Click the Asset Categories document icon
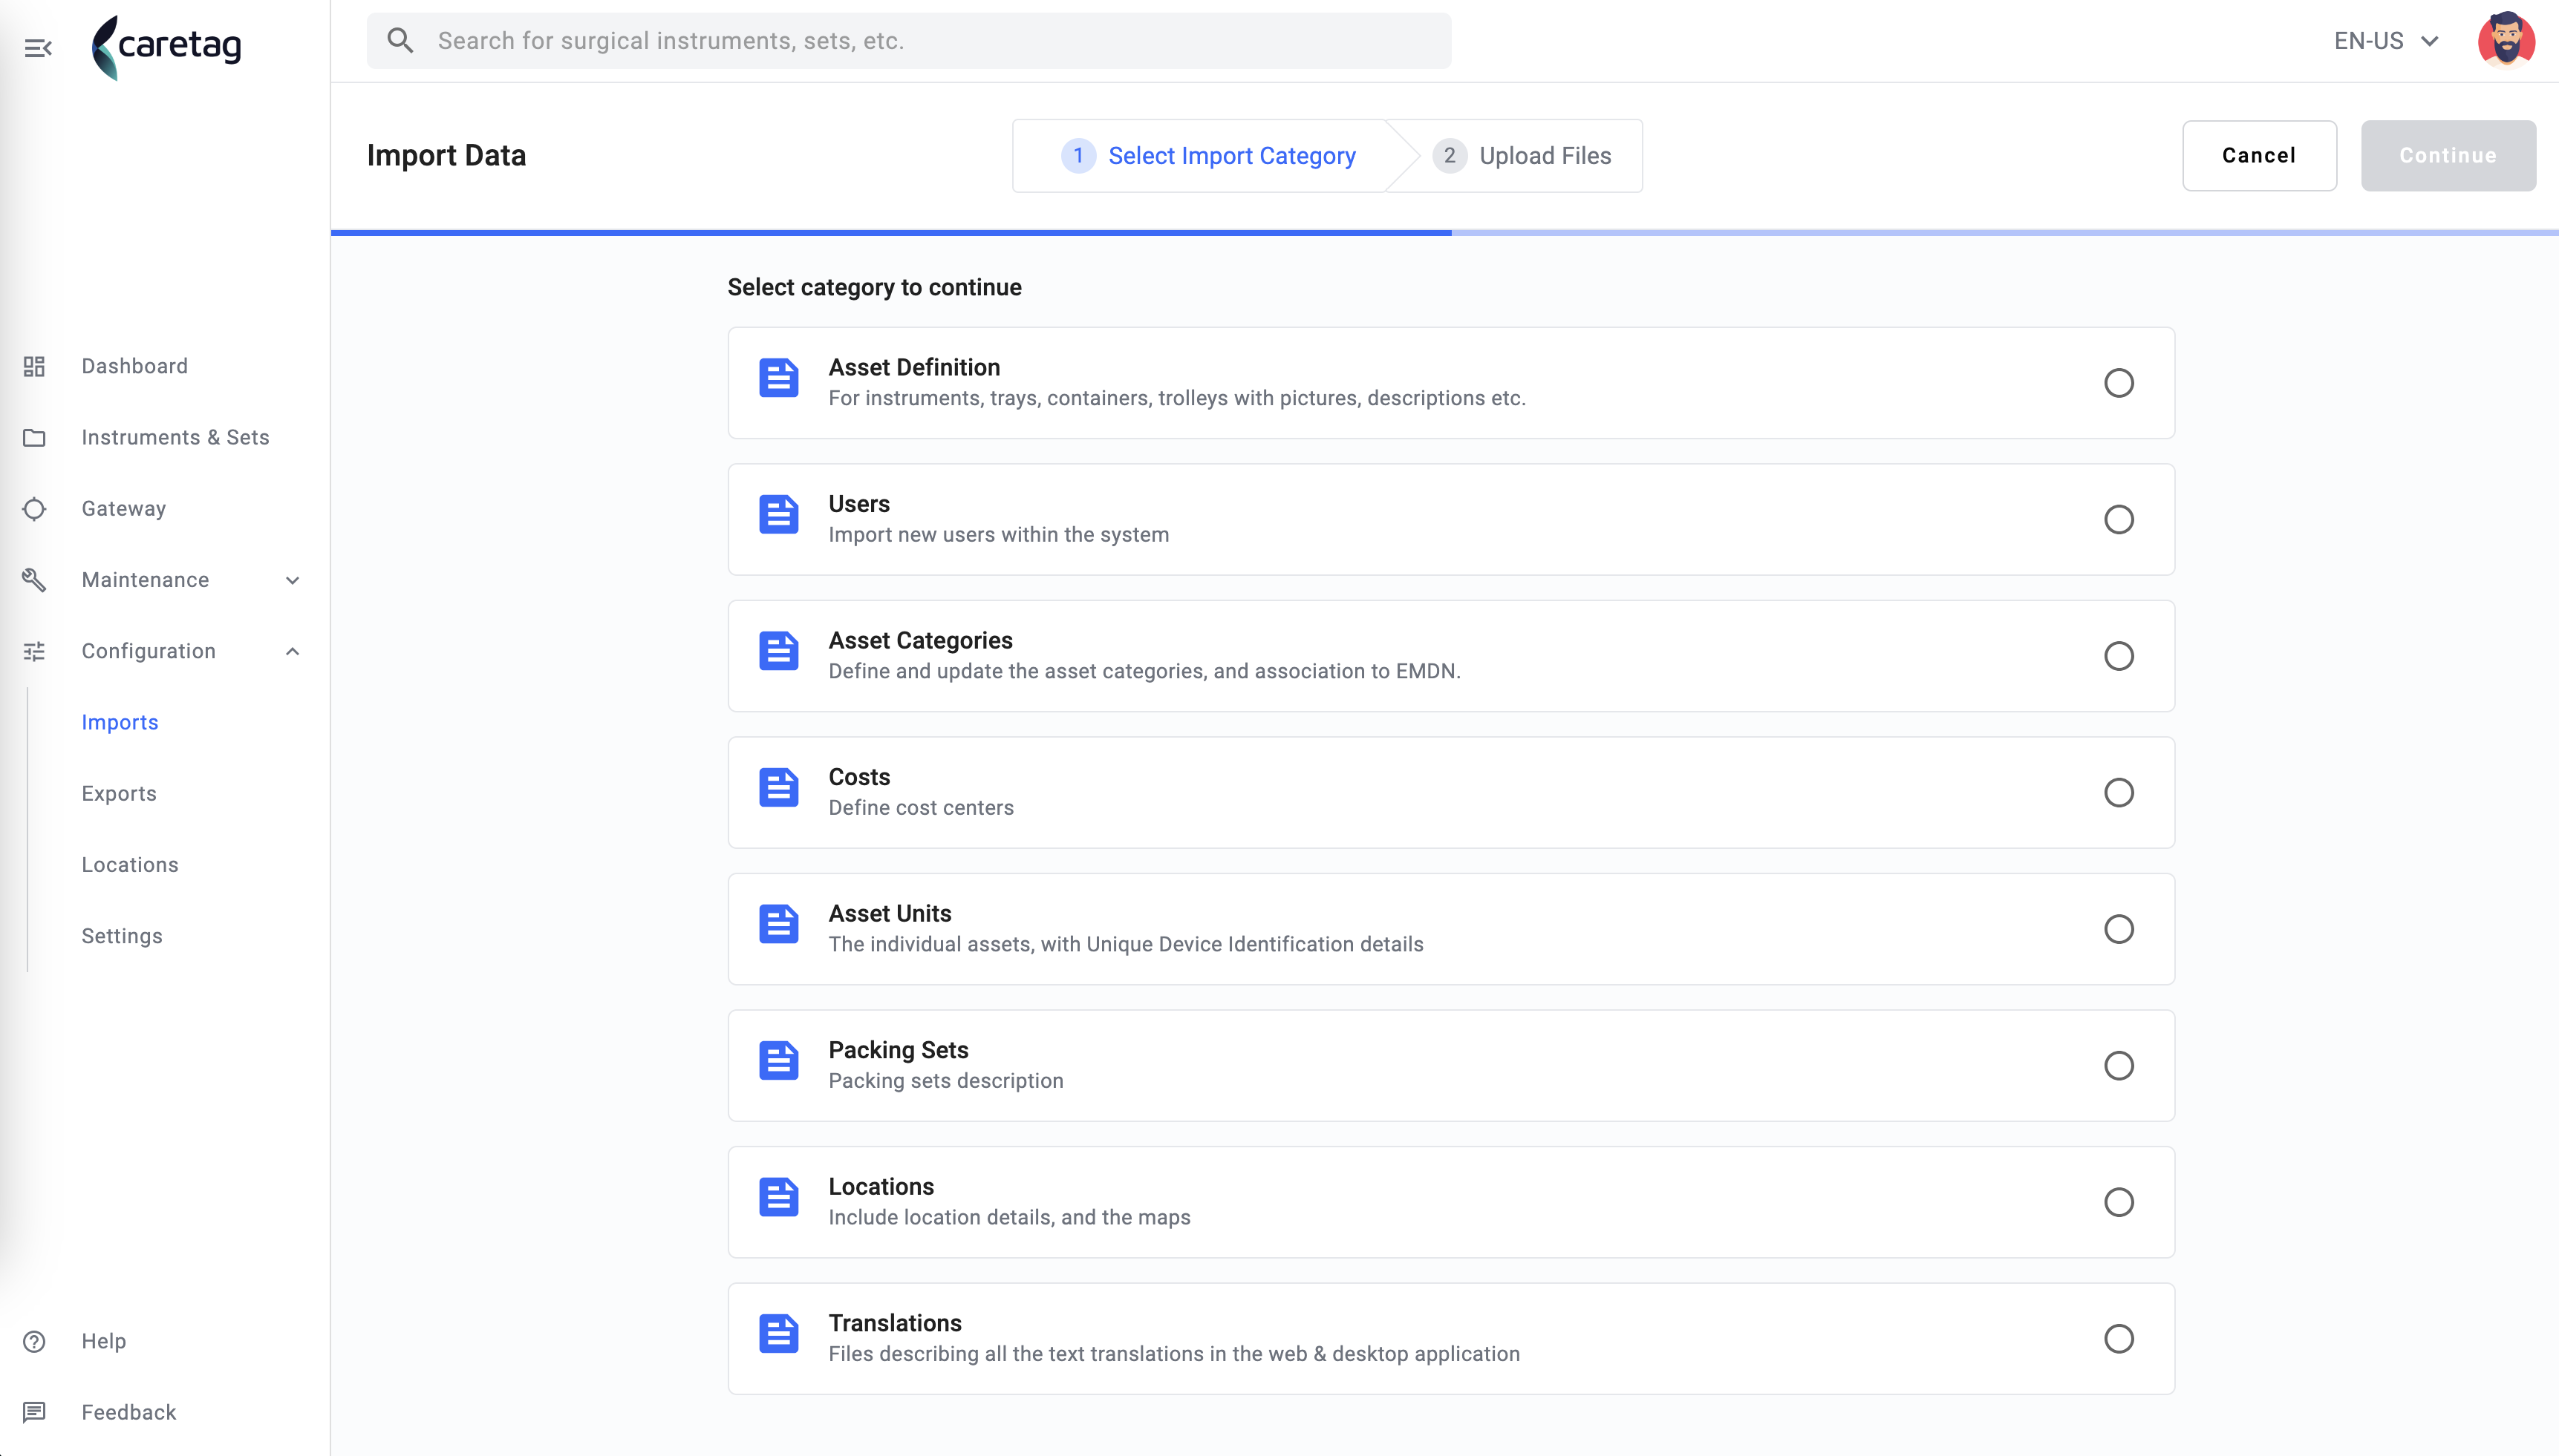 click(x=778, y=651)
